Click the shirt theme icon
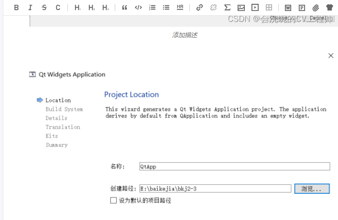Image resolution: width=338 pixels, height=220 pixels. pyautogui.click(x=329, y=8)
